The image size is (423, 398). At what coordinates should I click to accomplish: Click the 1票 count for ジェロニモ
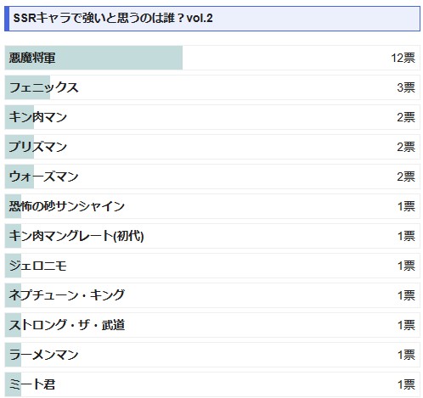(406, 266)
